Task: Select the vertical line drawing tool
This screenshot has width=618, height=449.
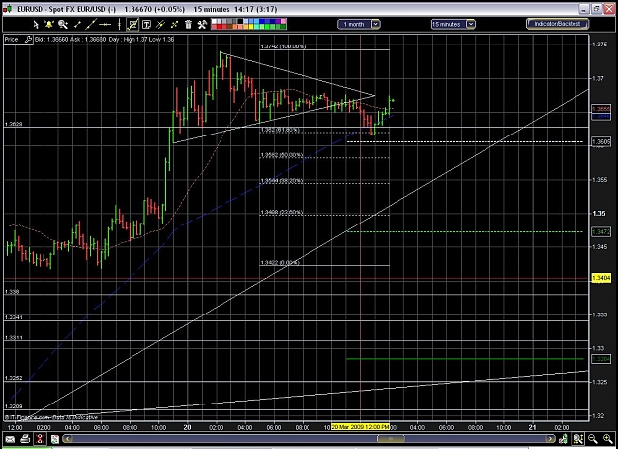Action: [119, 25]
